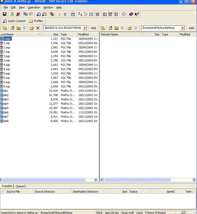
Task: Refresh the local pane
Action: [x=24, y=28]
